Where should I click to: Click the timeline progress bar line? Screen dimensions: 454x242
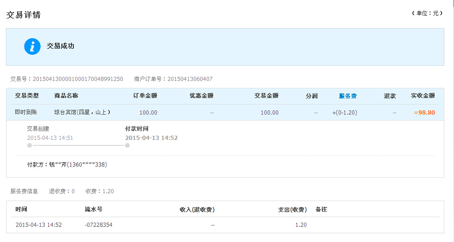(78, 145)
